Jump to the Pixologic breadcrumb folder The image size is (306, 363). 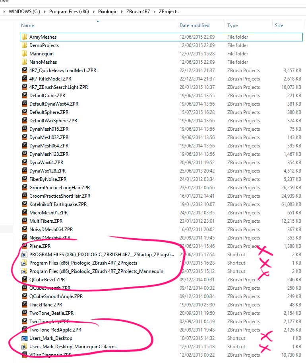pos(108,11)
